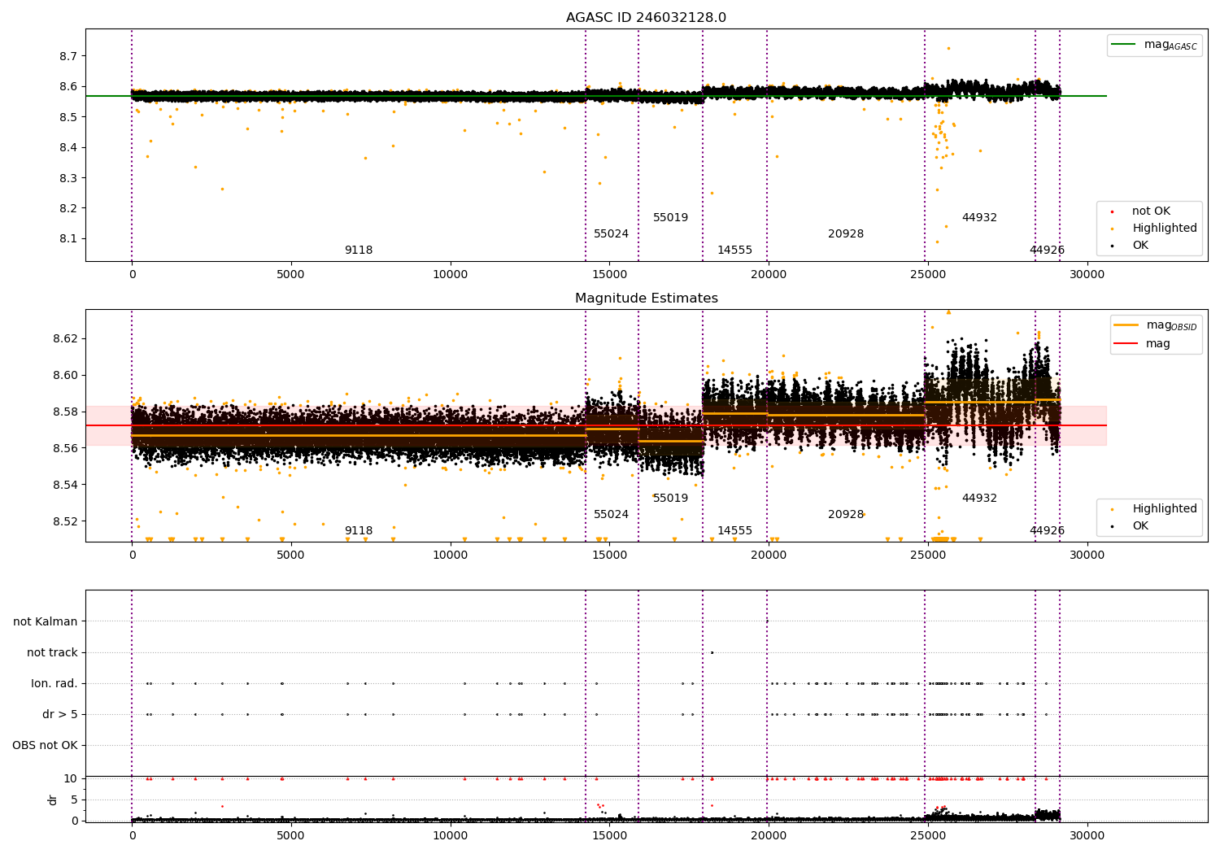
Task: Click the 'Highlighted' legend entry in top plot
Action: click(x=1165, y=229)
